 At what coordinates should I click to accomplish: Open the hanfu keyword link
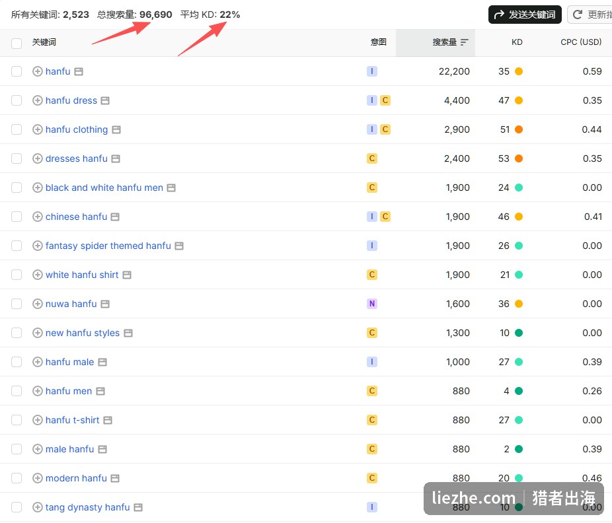57,71
